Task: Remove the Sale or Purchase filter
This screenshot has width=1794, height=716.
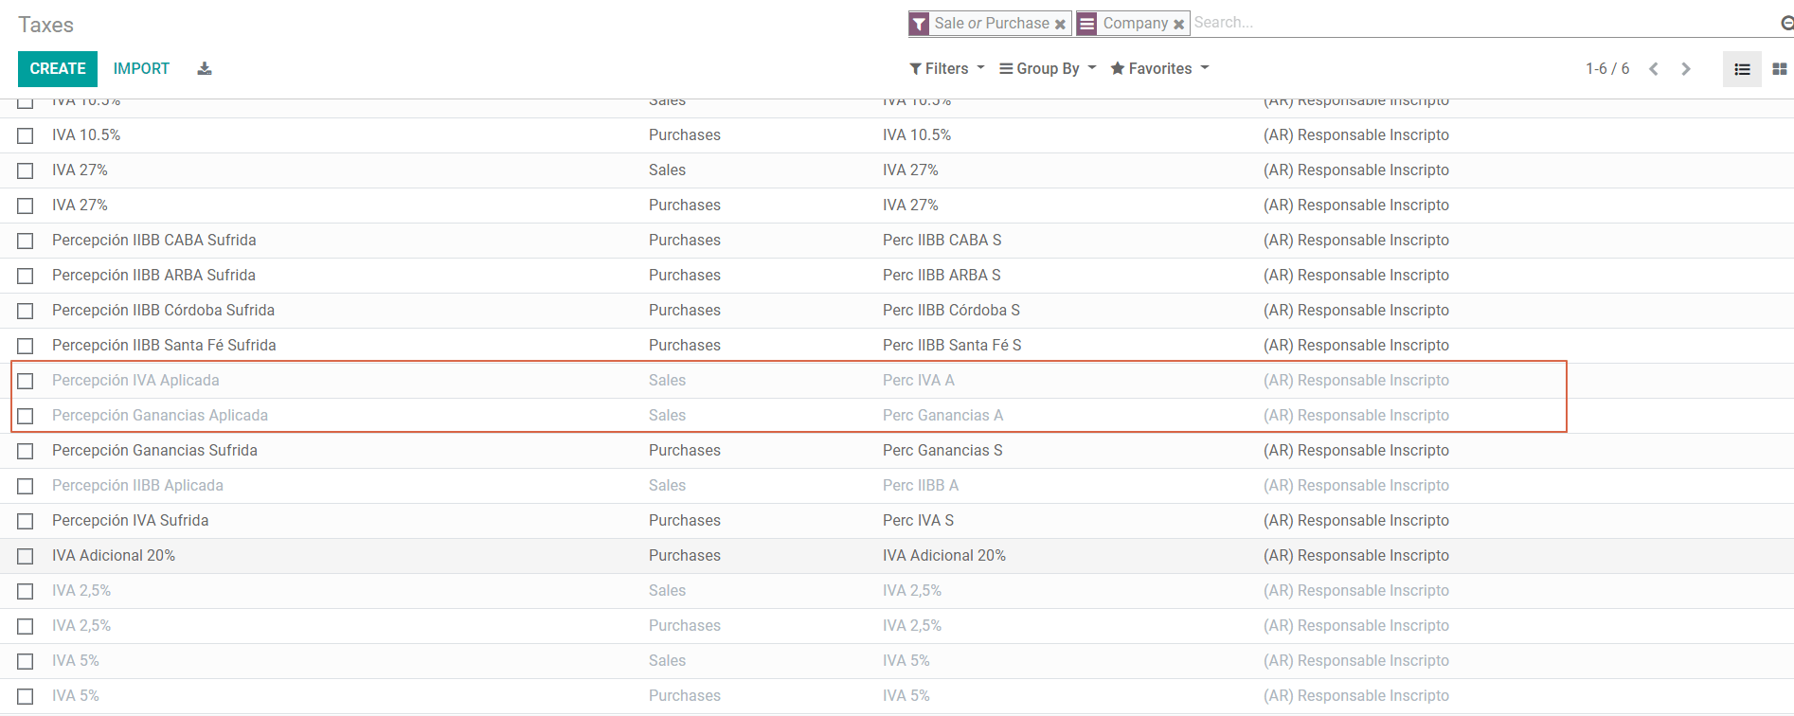Action: coord(1060,24)
